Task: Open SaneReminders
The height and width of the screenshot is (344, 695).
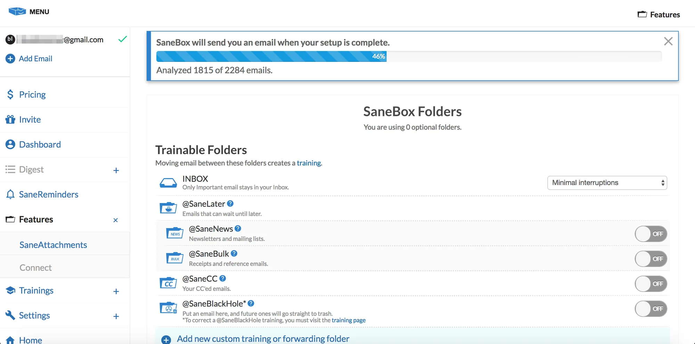Action: point(49,194)
